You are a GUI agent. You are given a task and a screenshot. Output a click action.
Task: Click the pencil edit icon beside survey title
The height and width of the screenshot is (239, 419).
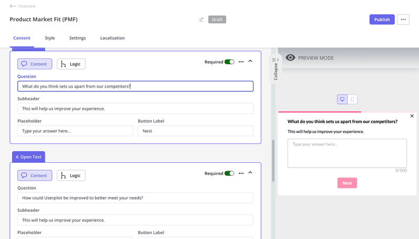point(202,20)
